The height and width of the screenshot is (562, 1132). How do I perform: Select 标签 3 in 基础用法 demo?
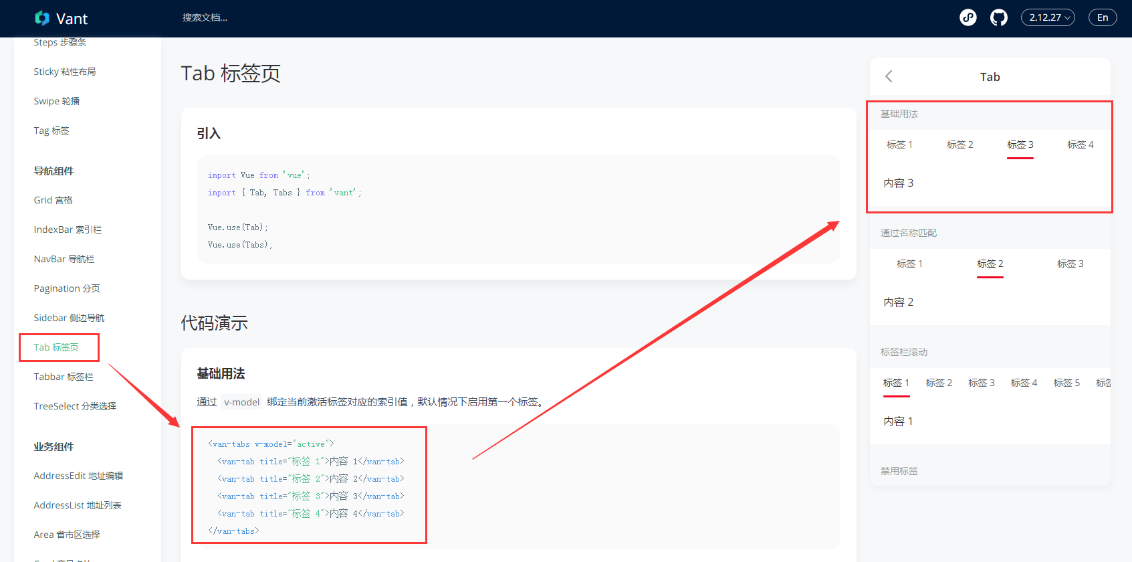[1020, 145]
